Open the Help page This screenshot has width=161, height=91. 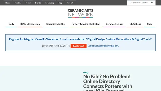click(x=60, y=3)
